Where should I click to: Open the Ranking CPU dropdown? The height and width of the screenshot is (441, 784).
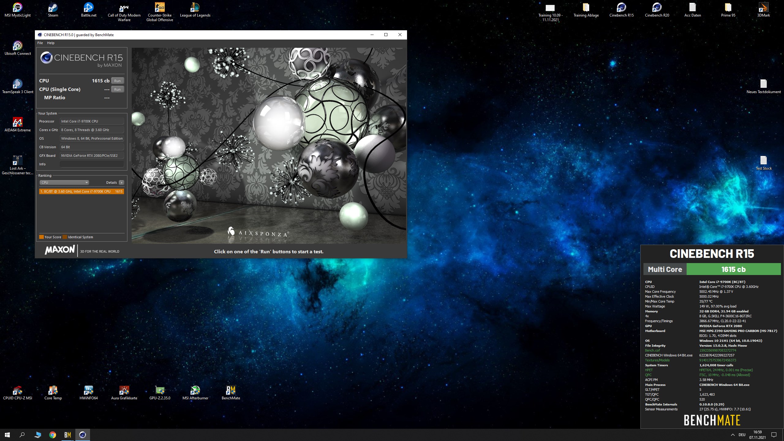64,183
